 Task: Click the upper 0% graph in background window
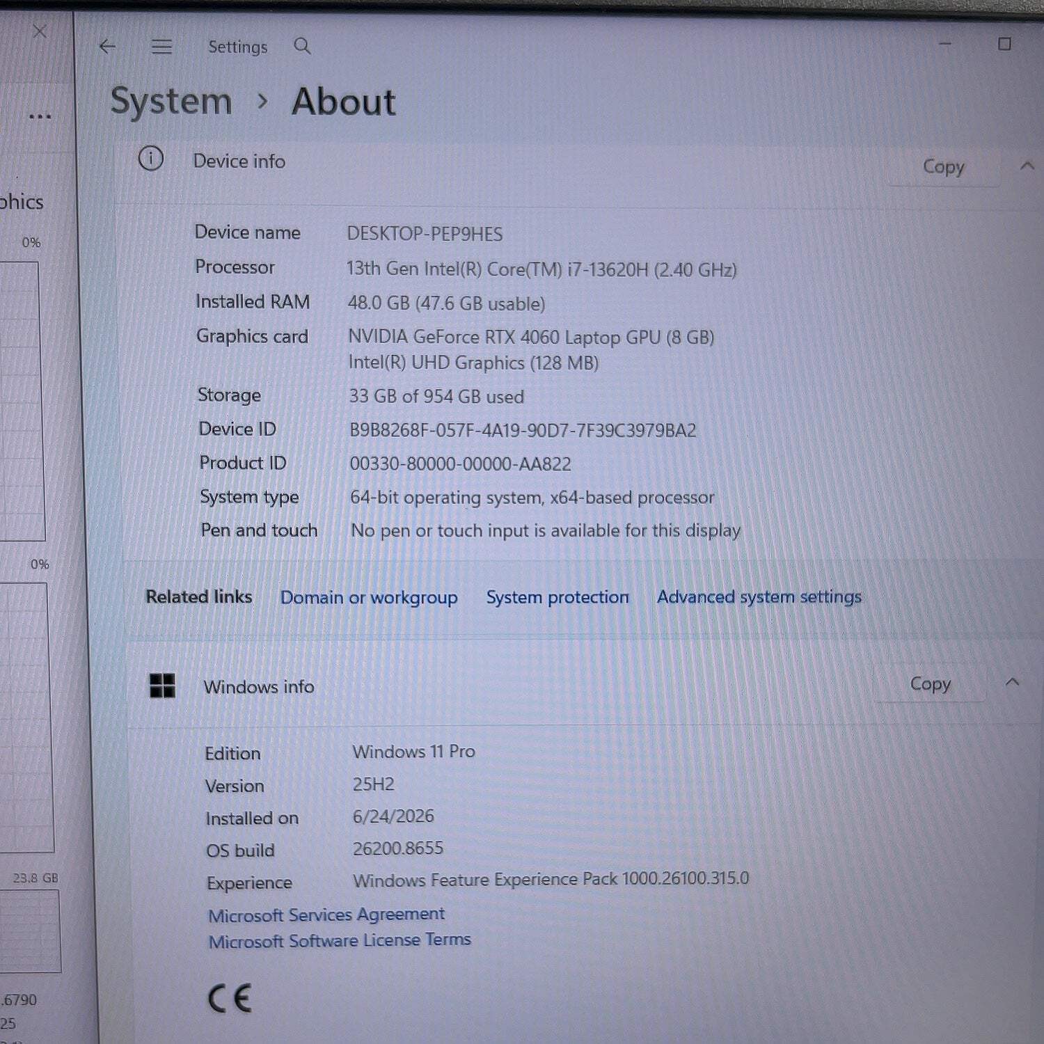[x=21, y=401]
